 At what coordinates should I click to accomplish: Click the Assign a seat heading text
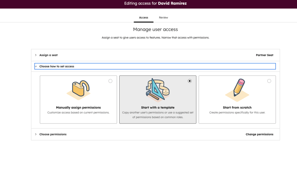(x=48, y=55)
